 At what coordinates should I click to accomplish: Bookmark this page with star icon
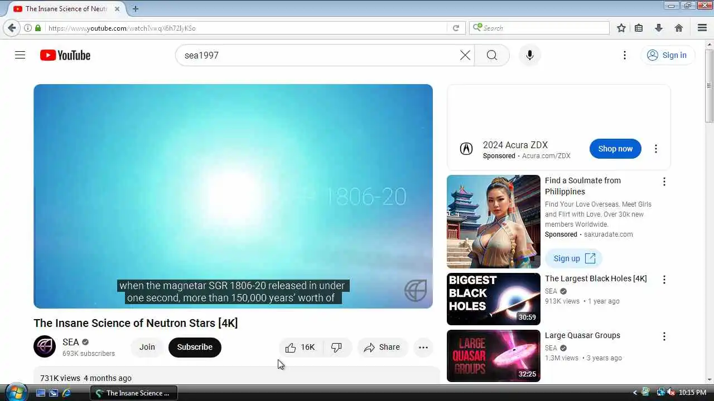click(621, 28)
